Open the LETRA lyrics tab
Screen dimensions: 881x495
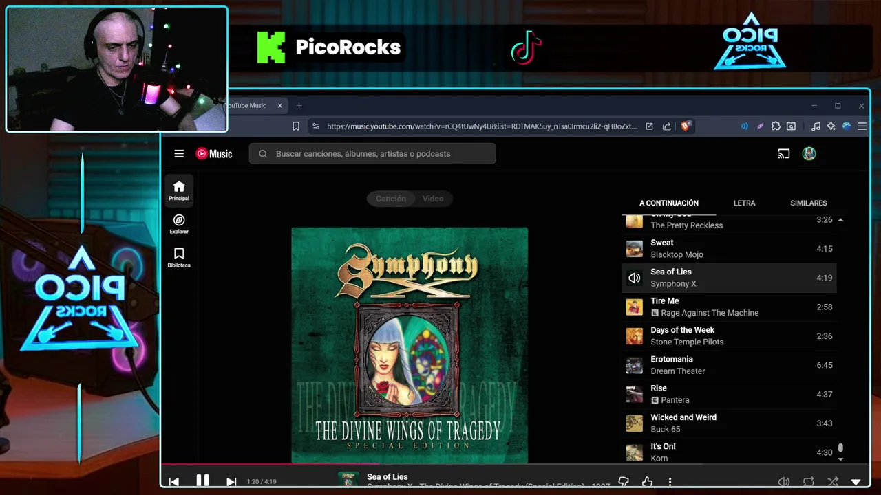pos(744,203)
